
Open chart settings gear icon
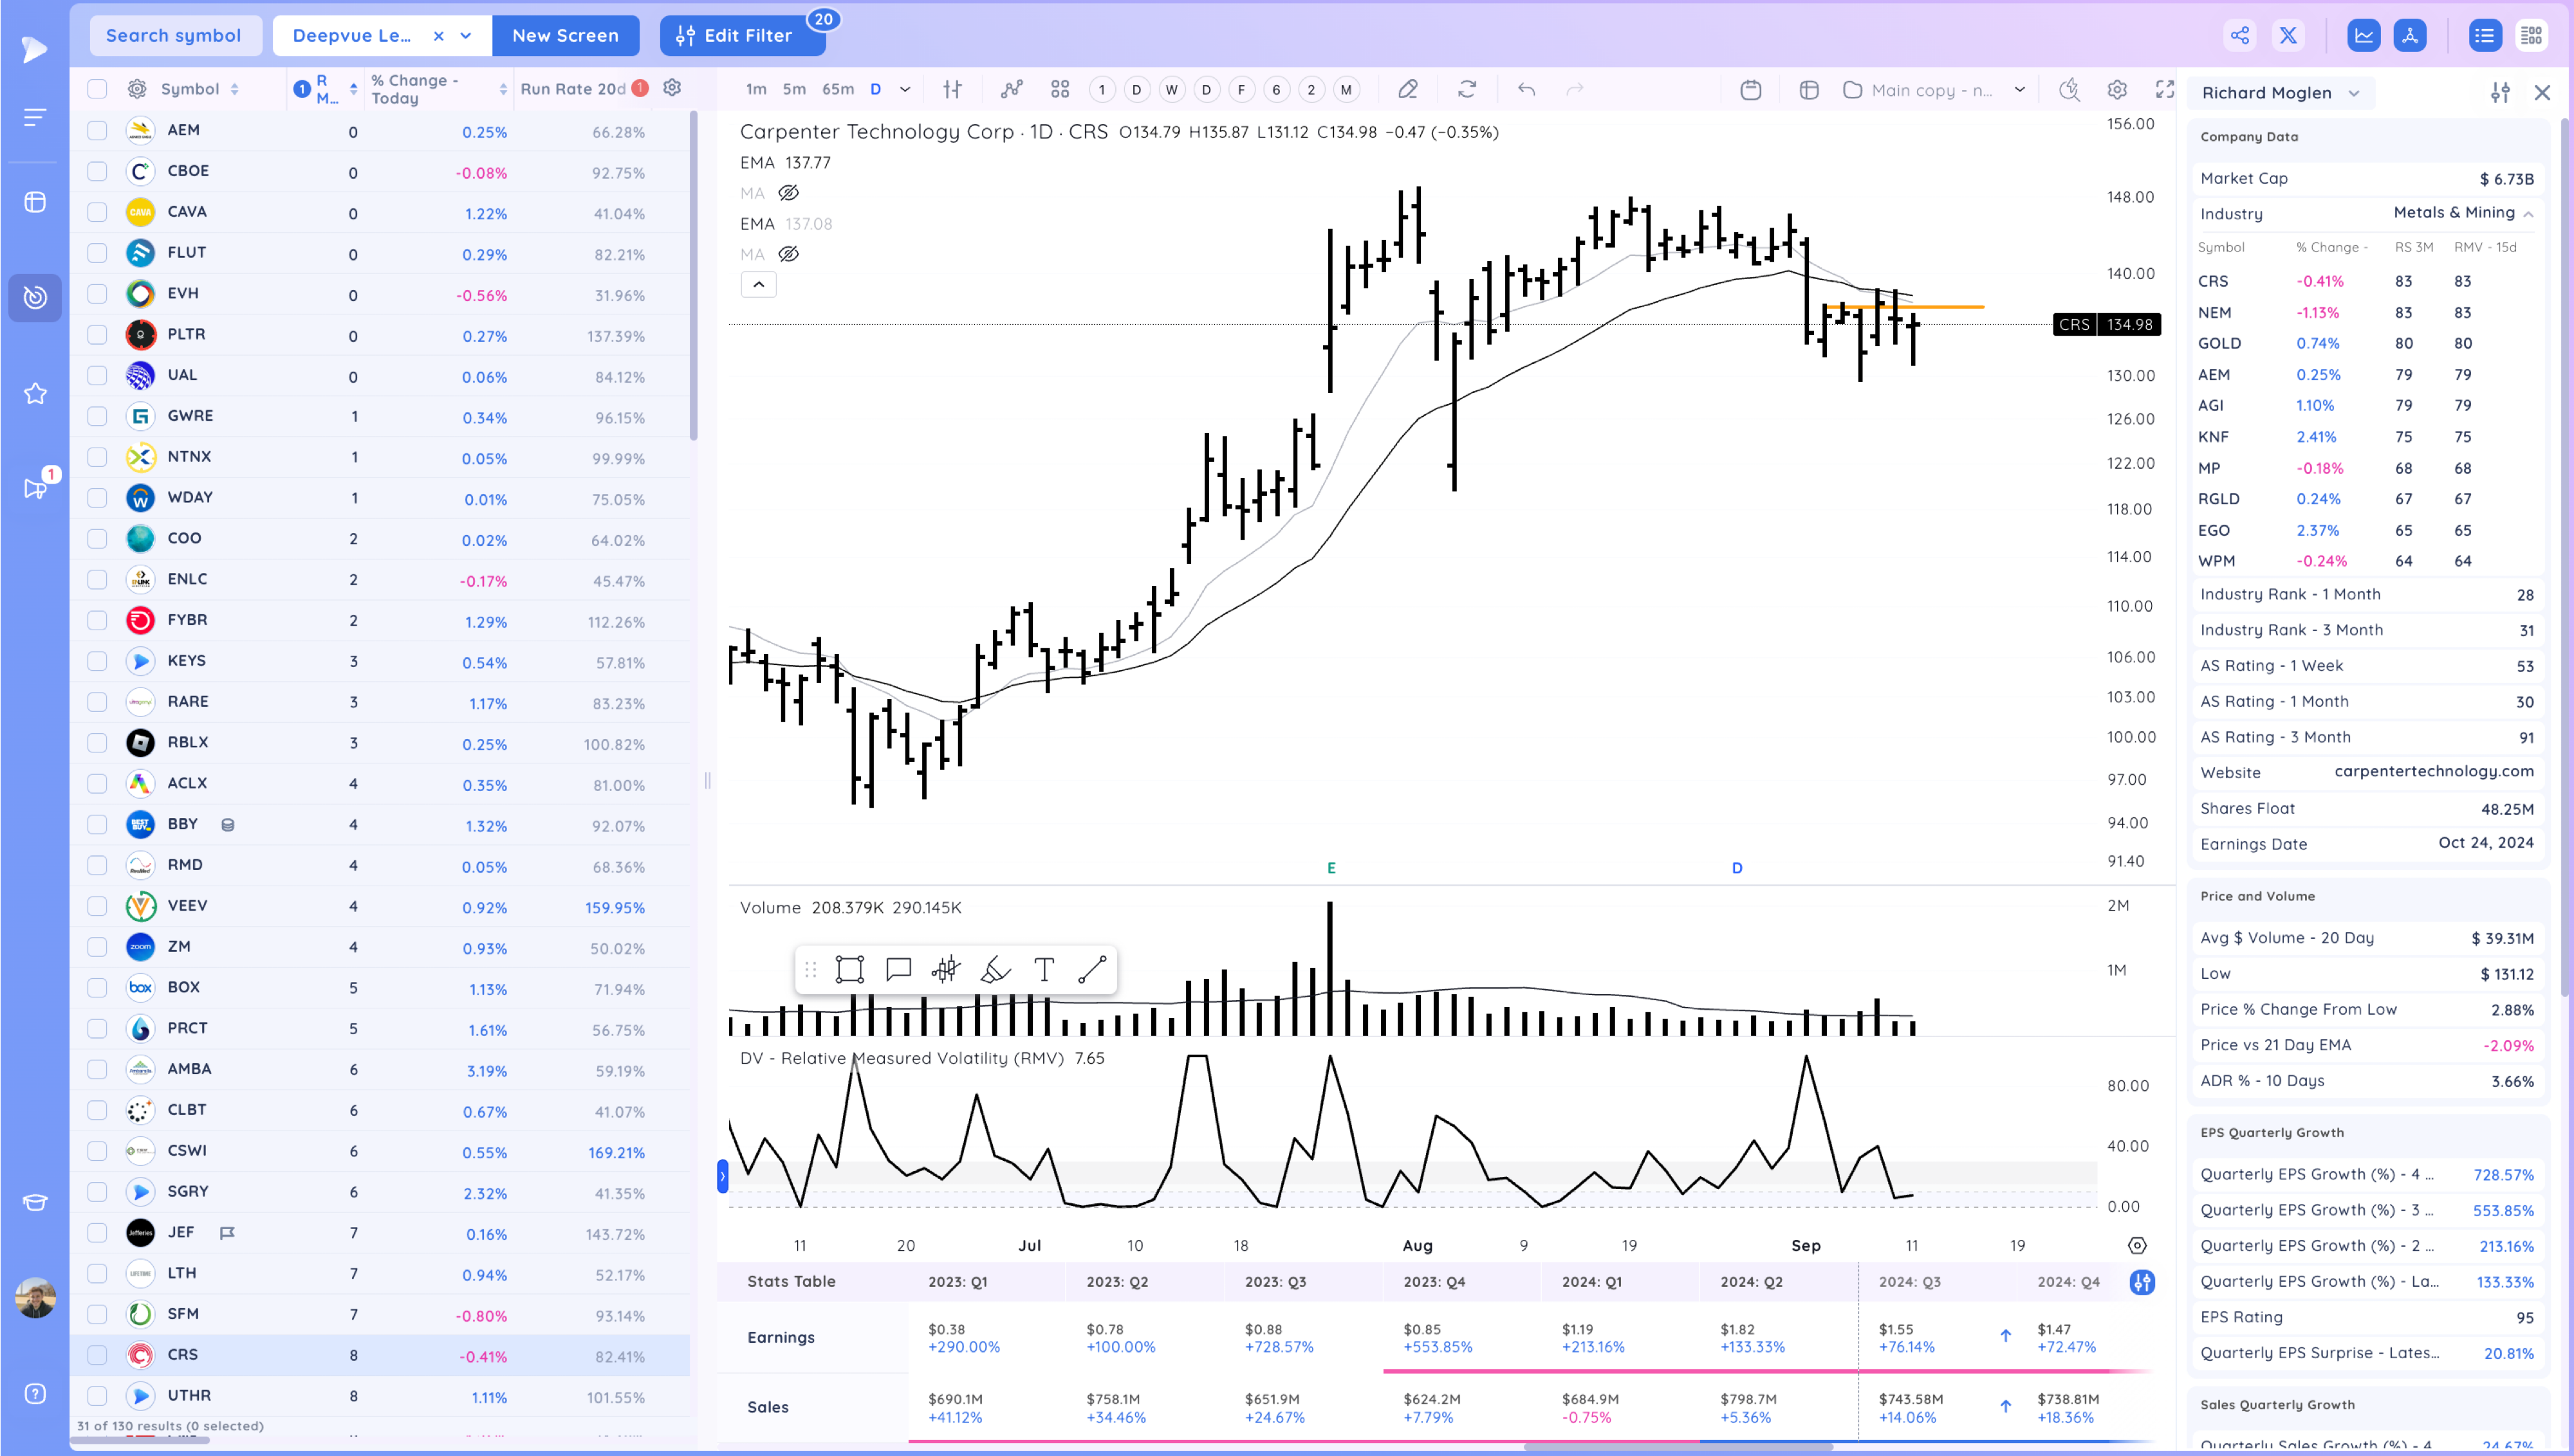pyautogui.click(x=2117, y=90)
